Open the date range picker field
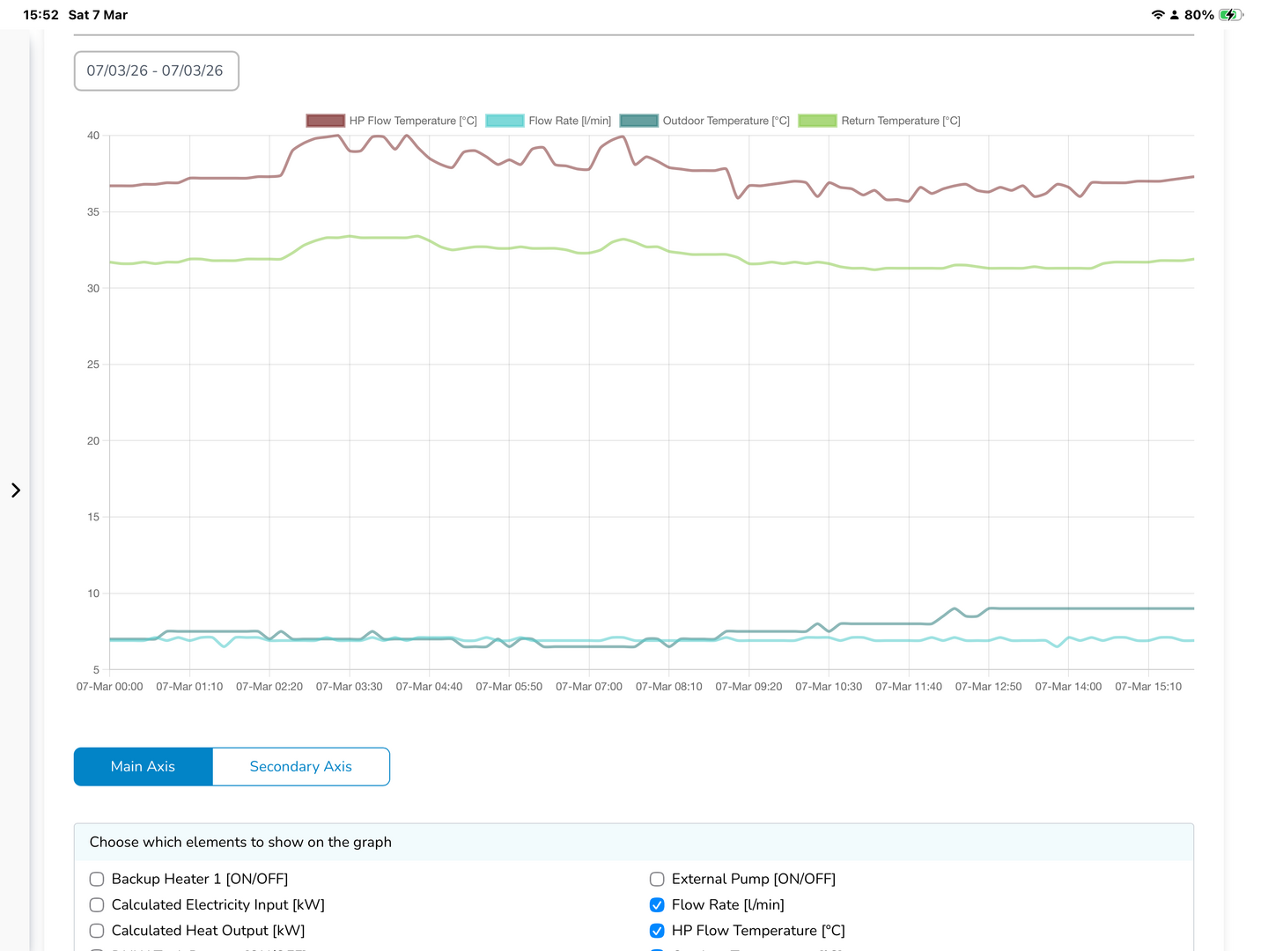Screen dimensions: 1268x951 tap(156, 71)
